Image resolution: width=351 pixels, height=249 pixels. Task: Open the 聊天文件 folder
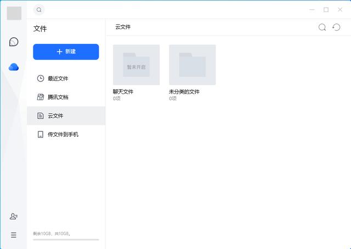point(136,65)
